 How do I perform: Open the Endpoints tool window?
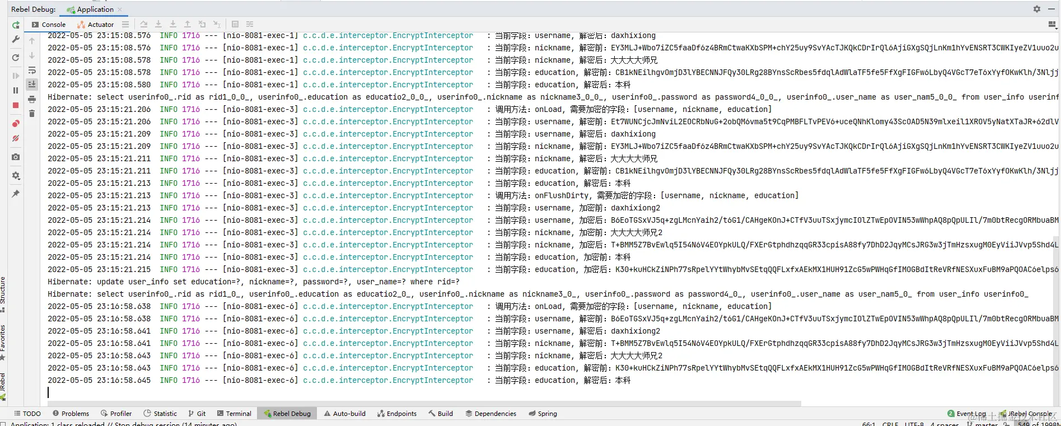click(x=397, y=414)
